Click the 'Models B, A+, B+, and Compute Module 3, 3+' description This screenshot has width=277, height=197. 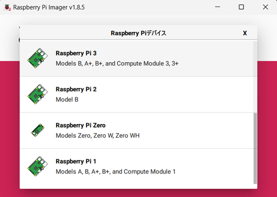[x=117, y=64]
